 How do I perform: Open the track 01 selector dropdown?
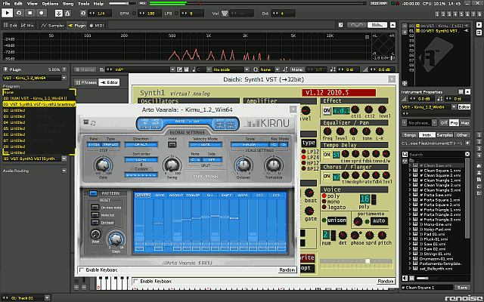tap(47, 298)
